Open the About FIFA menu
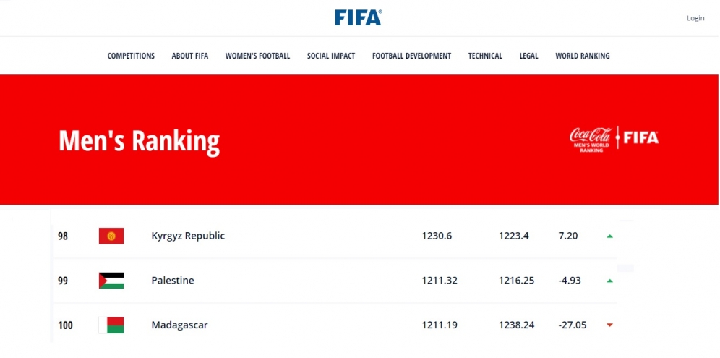 click(189, 56)
